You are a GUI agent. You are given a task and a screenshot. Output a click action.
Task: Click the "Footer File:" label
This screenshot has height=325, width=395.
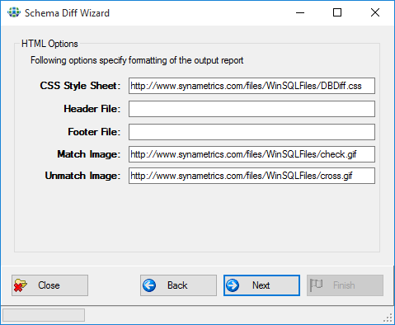(94, 132)
